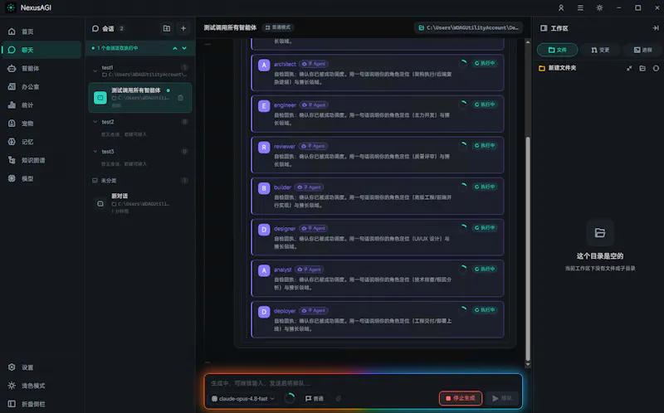Click the deployer sub-agent name
Screen dimensions: 664x413
(285, 311)
